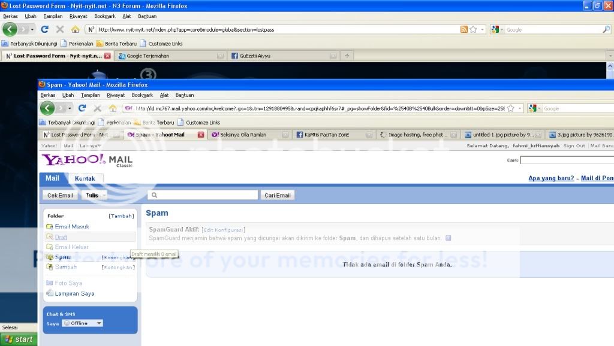Open new tab in Lost Password Form window
The width and height of the screenshot is (614, 346).
pyautogui.click(x=347, y=56)
